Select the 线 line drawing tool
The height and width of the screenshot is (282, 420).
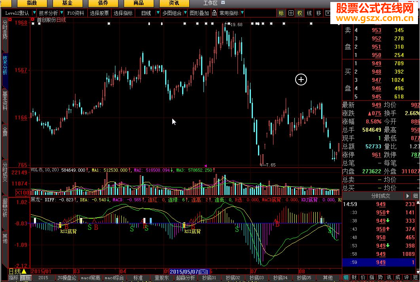(x=309, y=13)
